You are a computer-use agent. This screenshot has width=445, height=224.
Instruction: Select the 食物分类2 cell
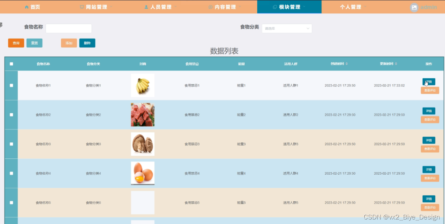93,115
